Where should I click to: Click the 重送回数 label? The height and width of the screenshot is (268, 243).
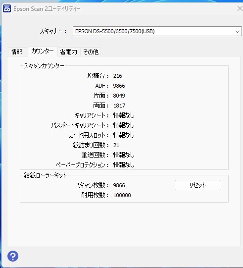95,155
